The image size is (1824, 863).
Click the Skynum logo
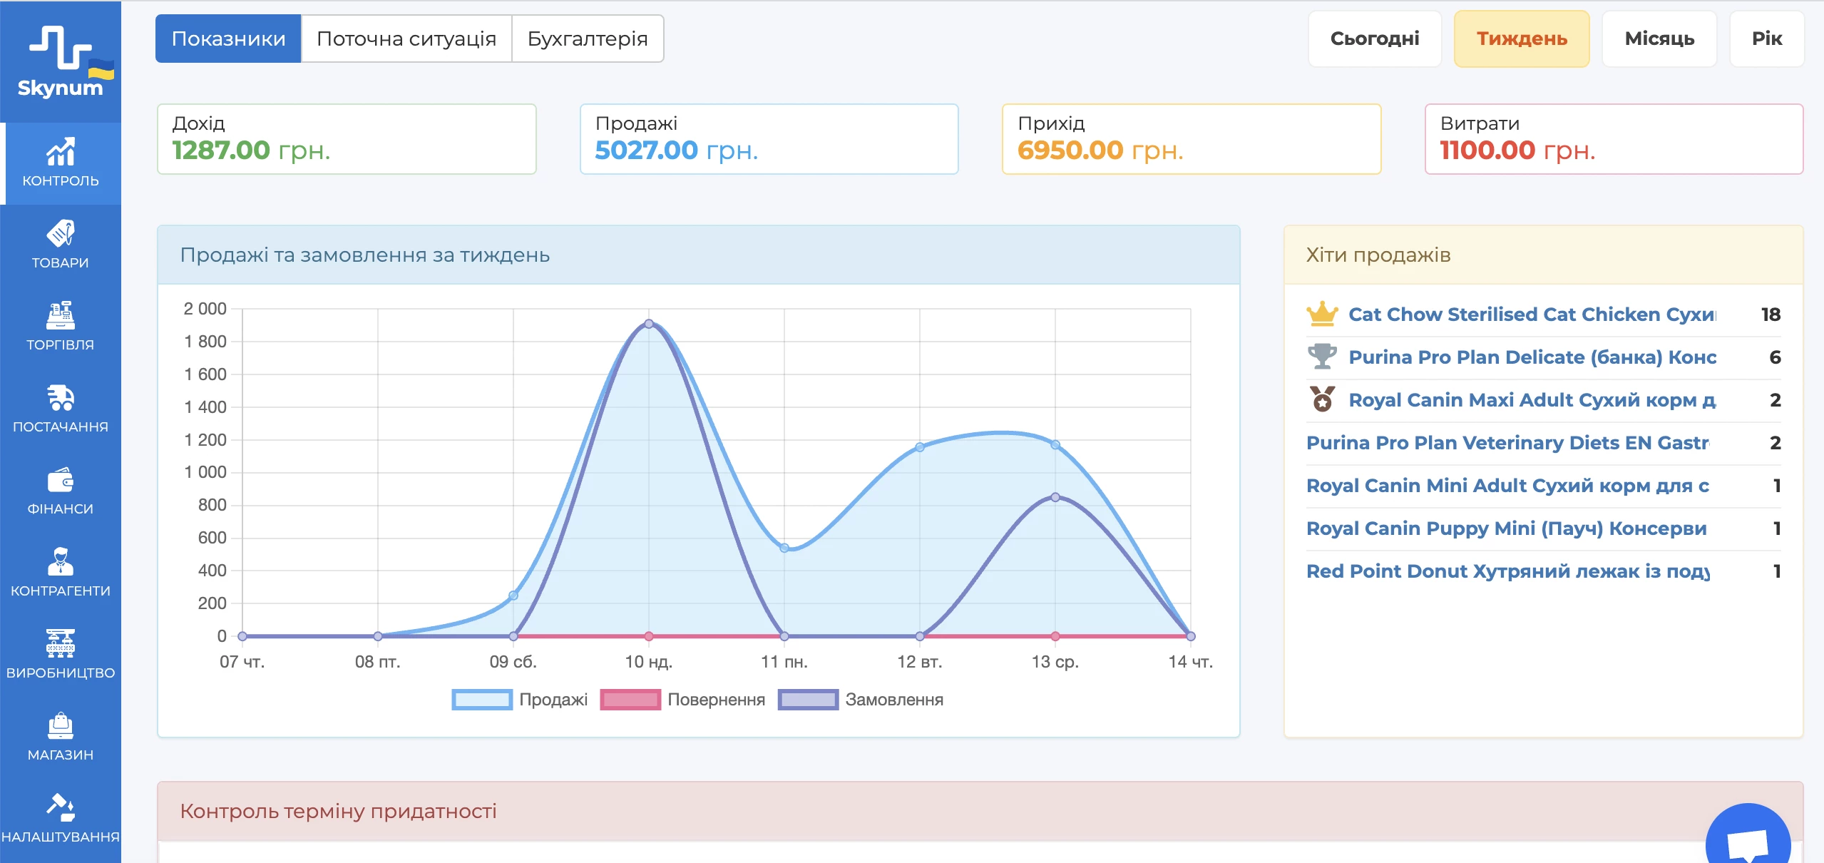tap(61, 62)
